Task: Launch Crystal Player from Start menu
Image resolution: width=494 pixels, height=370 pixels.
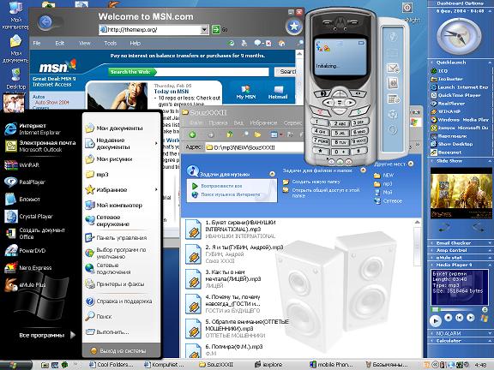Action: 28,217
